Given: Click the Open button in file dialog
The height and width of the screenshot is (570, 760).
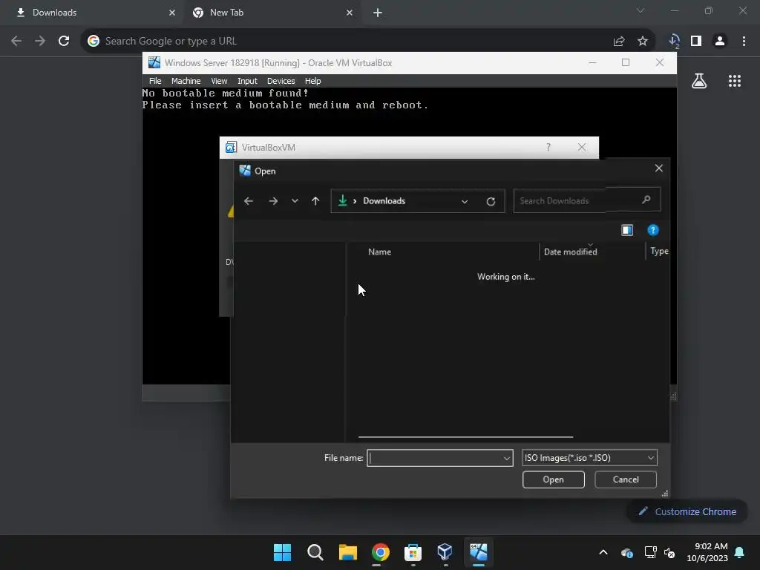Looking at the screenshot, I should coord(553,480).
